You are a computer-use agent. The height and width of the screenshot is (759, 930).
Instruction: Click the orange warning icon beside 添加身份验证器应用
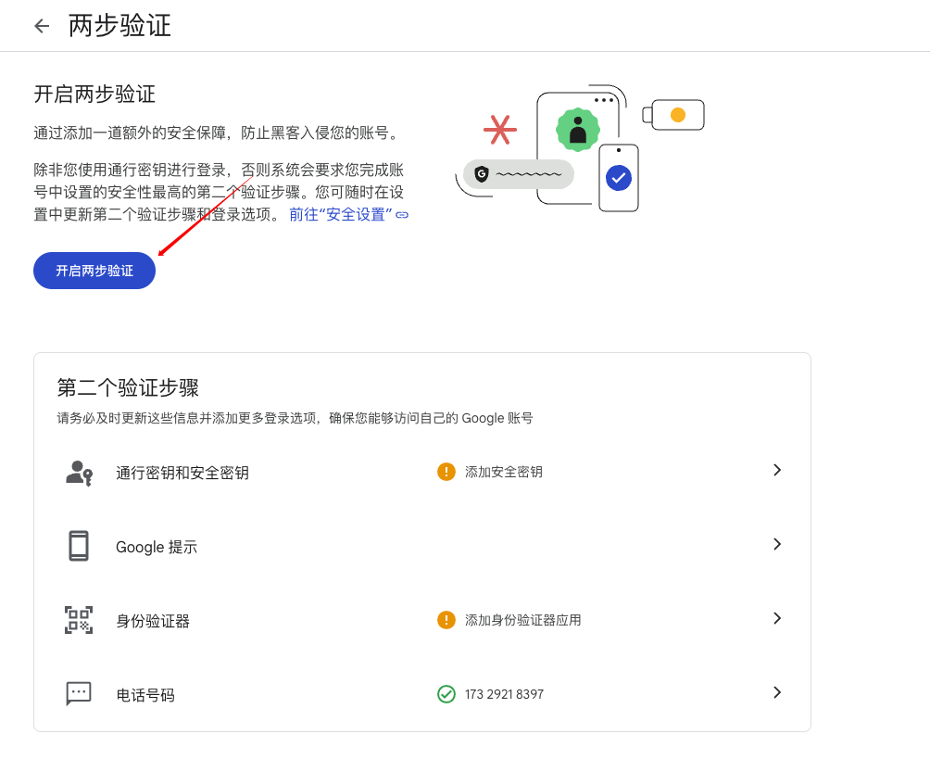(446, 620)
